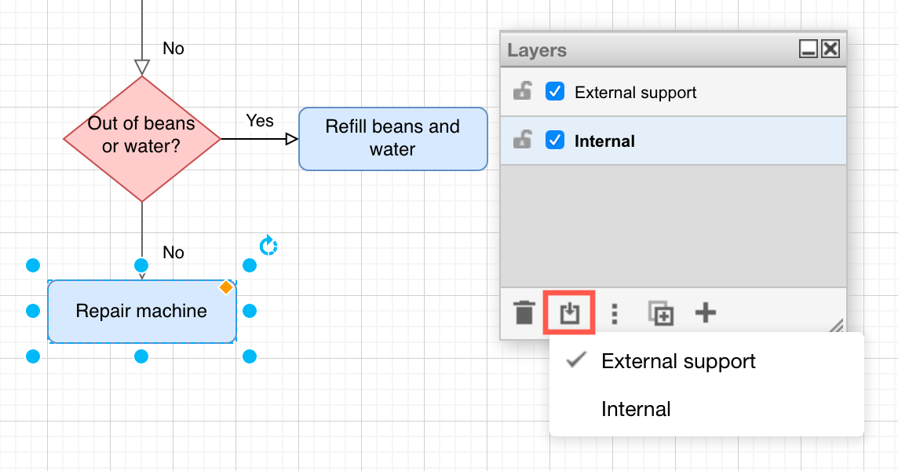
Task: Click the delete layer trash icon
Action: [x=524, y=313]
